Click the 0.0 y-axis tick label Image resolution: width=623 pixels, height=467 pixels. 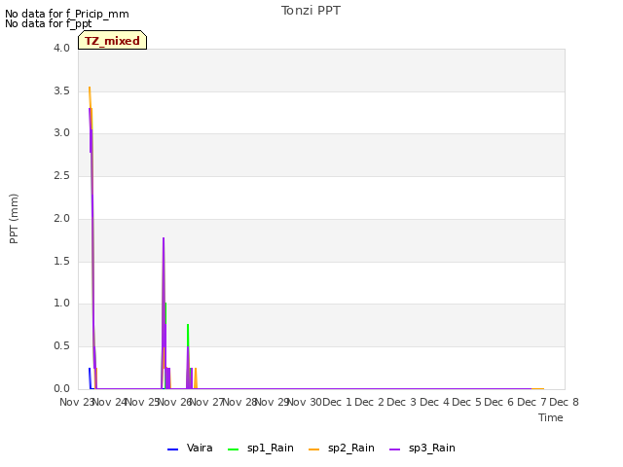pyautogui.click(x=61, y=389)
